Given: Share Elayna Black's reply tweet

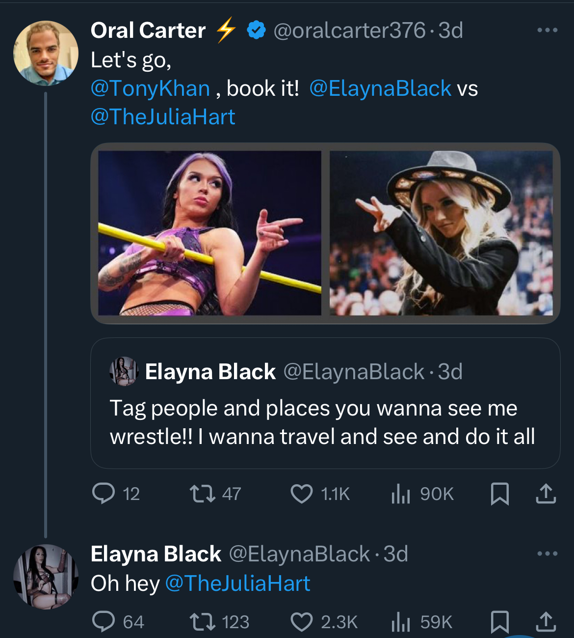Looking at the screenshot, I should tap(546, 622).
